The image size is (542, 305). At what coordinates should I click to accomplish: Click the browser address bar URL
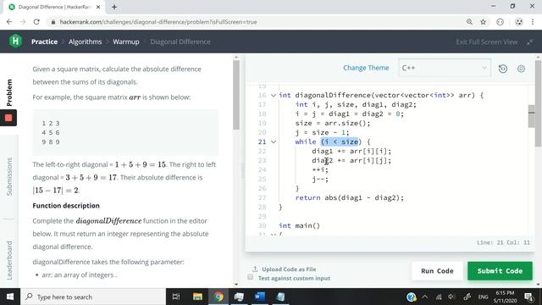tap(158, 22)
